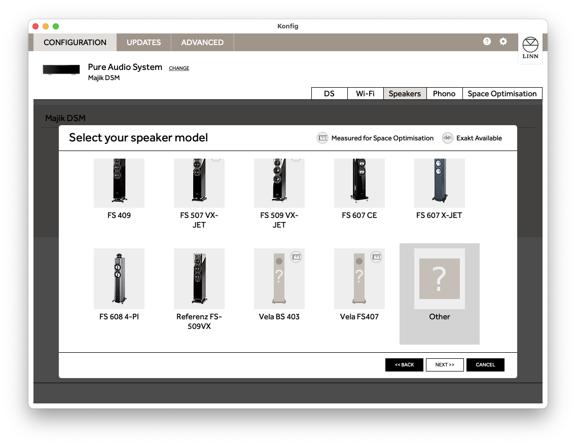Viewport: 576px width, 446px height.
Task: Select the FS 507 VX-JET speaker thumbnail
Action: [x=199, y=183]
